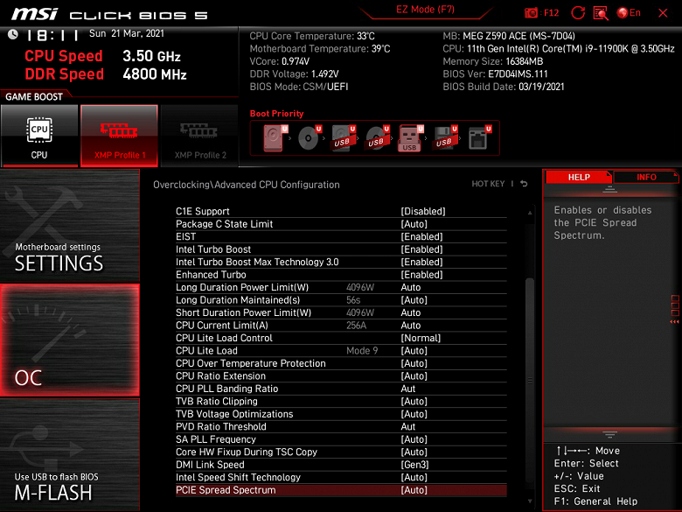682x512 pixels.
Task: Go back using the return arrow icon
Action: point(524,184)
